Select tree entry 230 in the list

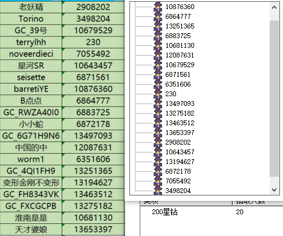171,94
